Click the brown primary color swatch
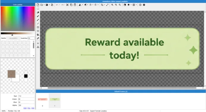 [11, 74]
